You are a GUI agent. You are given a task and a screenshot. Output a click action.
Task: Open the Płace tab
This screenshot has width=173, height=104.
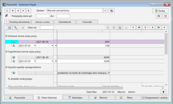128,98
